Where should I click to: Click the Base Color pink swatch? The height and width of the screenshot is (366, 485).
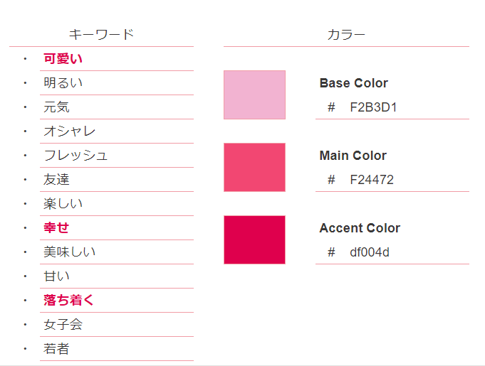click(x=254, y=95)
